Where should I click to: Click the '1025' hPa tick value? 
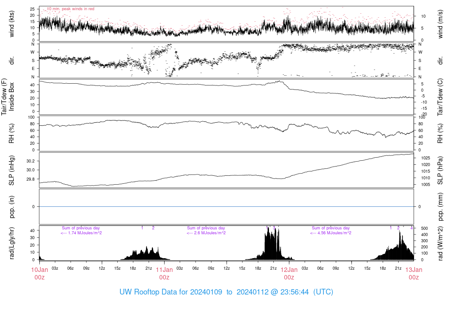(426, 158)
